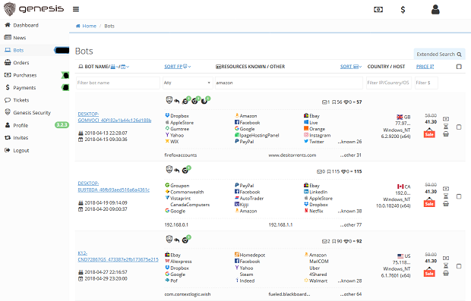The height and width of the screenshot is (301, 471).
Task: Click the Genesis fingerprint logo
Action: click(10, 8)
